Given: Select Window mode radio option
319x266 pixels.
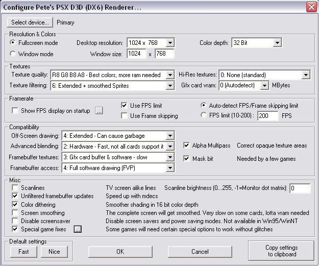Looking at the screenshot, I should [13, 54].
